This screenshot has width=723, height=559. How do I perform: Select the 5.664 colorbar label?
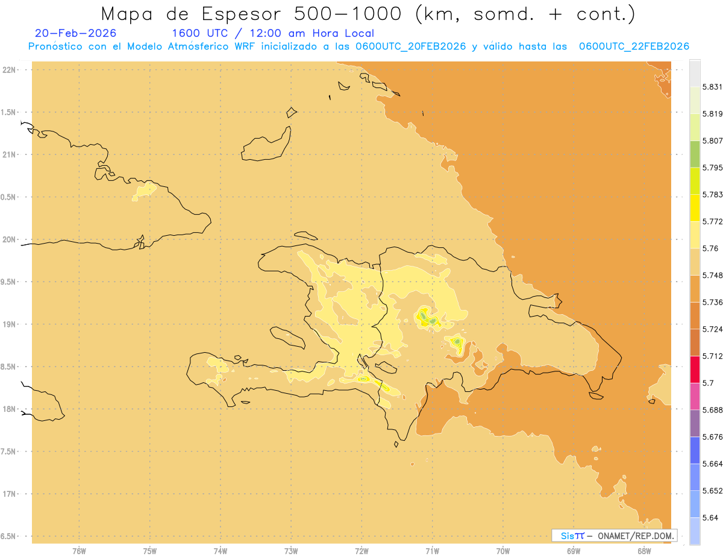point(713,464)
